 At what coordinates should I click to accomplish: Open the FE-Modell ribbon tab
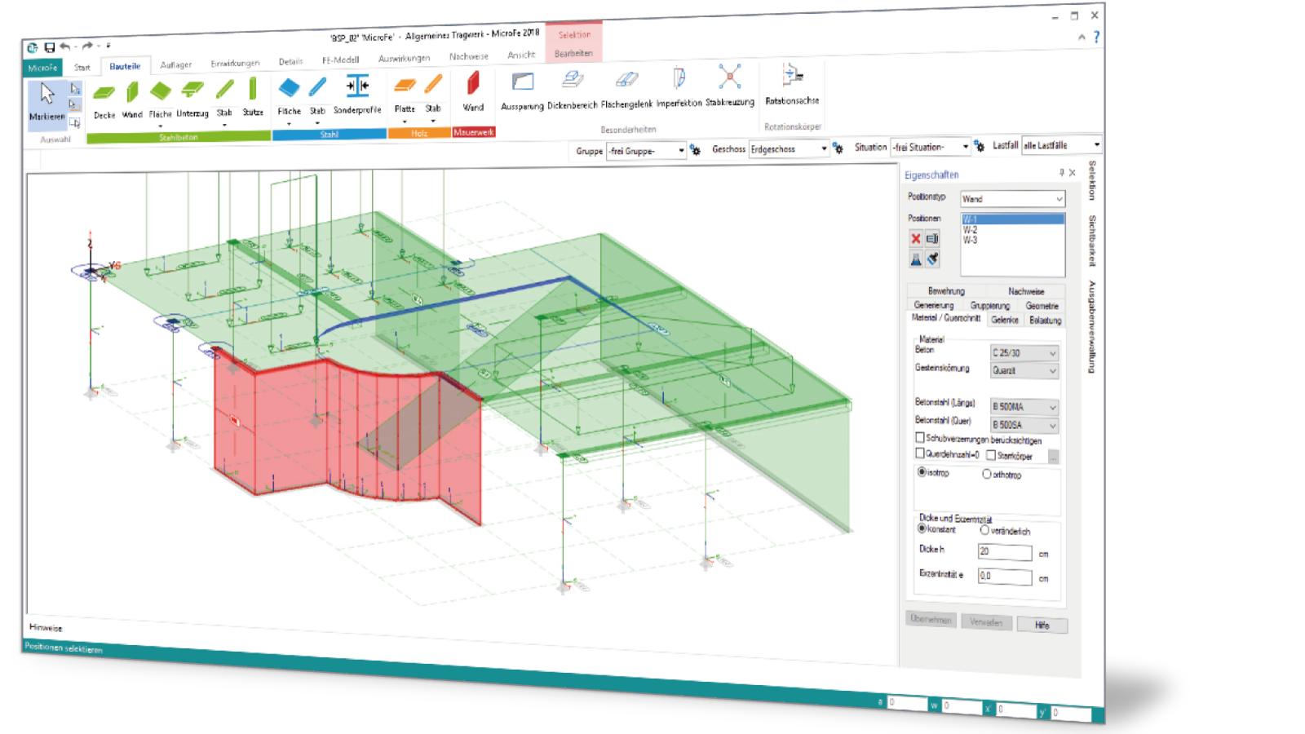click(x=340, y=60)
